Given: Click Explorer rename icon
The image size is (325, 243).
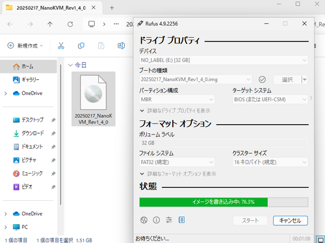Looking at the screenshot, I should pos(121,45).
